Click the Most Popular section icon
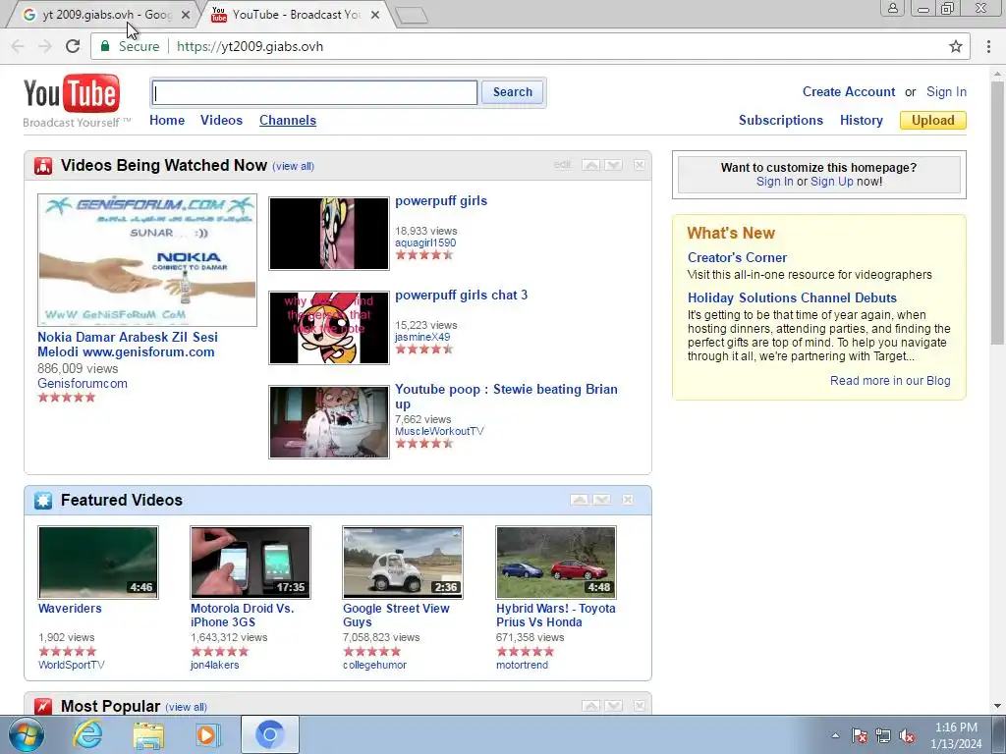The height and width of the screenshot is (754, 1006). tap(43, 706)
